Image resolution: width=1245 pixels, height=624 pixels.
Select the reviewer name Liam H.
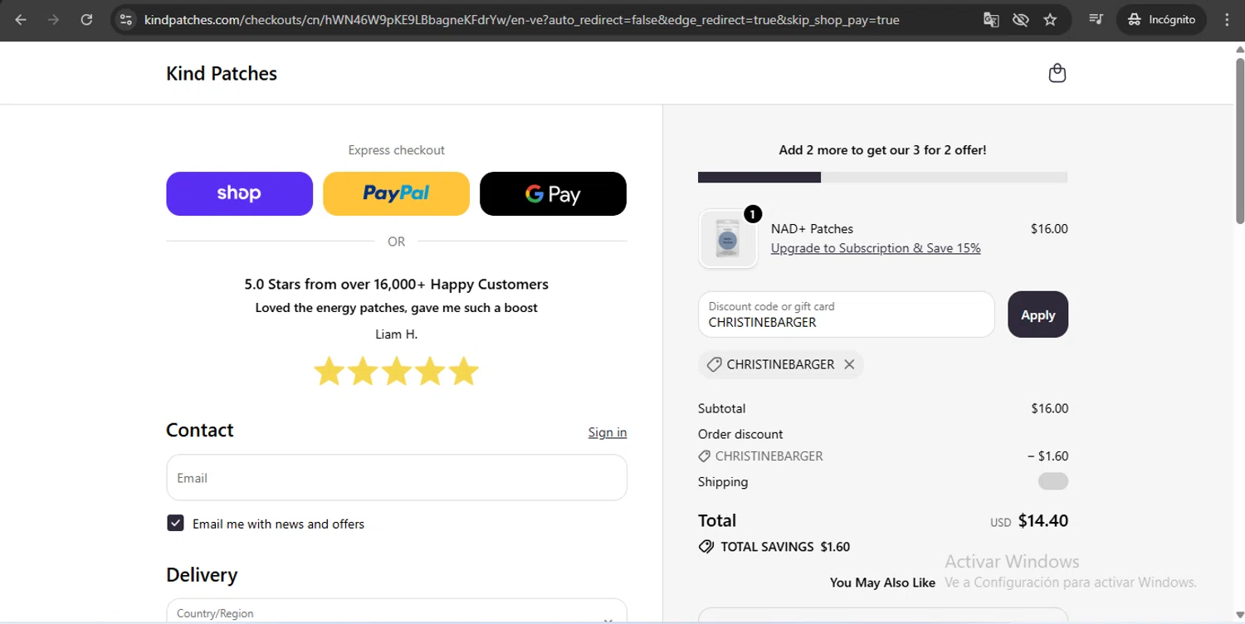(396, 334)
